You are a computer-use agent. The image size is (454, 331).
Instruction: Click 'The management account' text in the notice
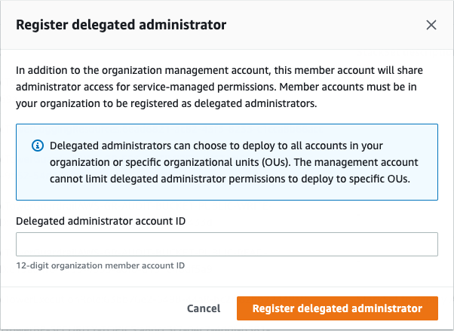360,161
